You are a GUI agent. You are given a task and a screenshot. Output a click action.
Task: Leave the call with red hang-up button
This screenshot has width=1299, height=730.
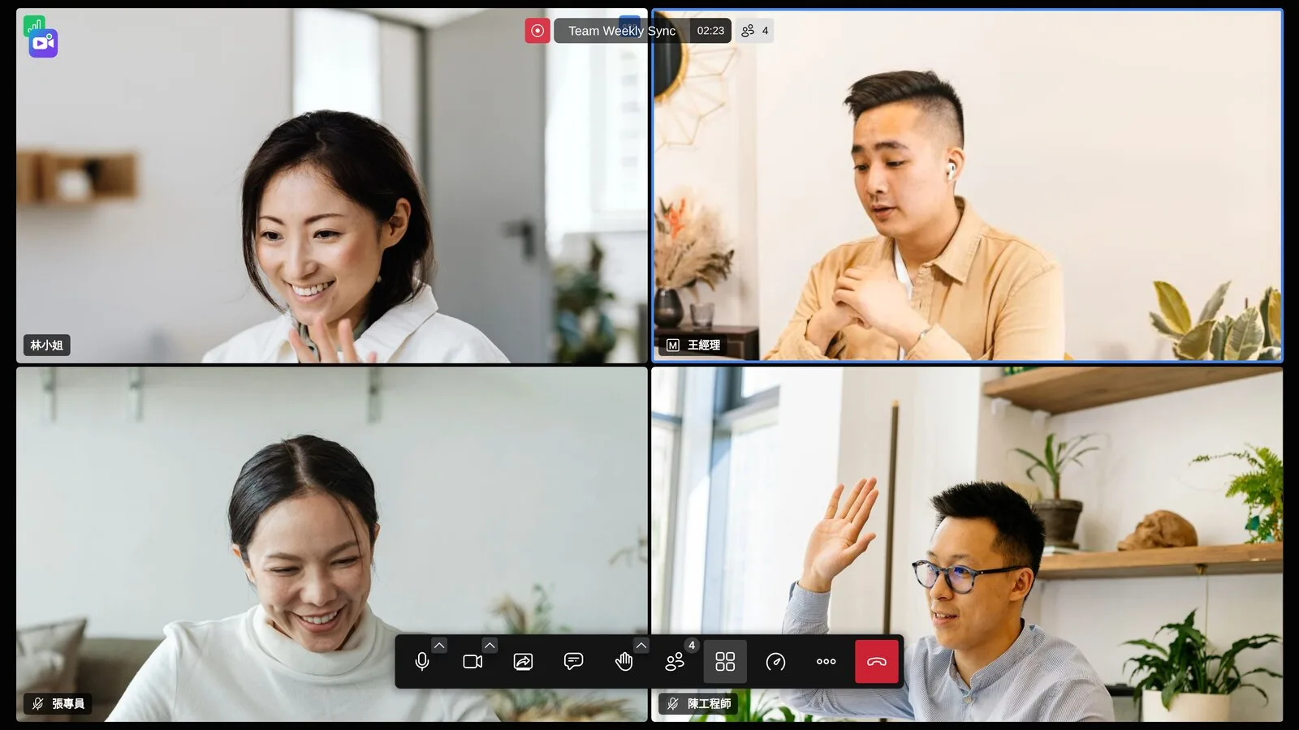click(x=877, y=662)
